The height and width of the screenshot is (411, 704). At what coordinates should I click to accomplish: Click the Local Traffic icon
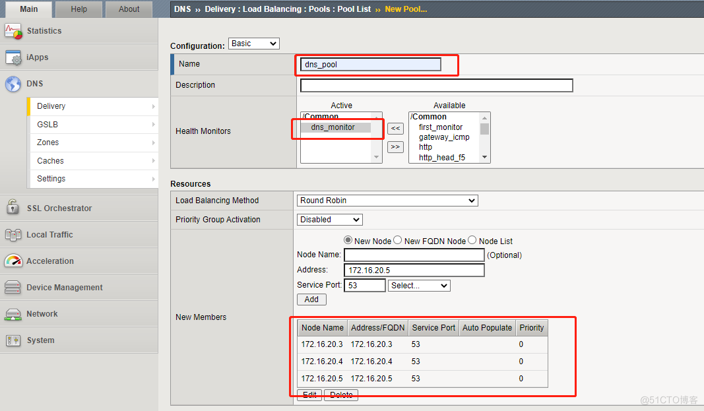click(x=13, y=234)
